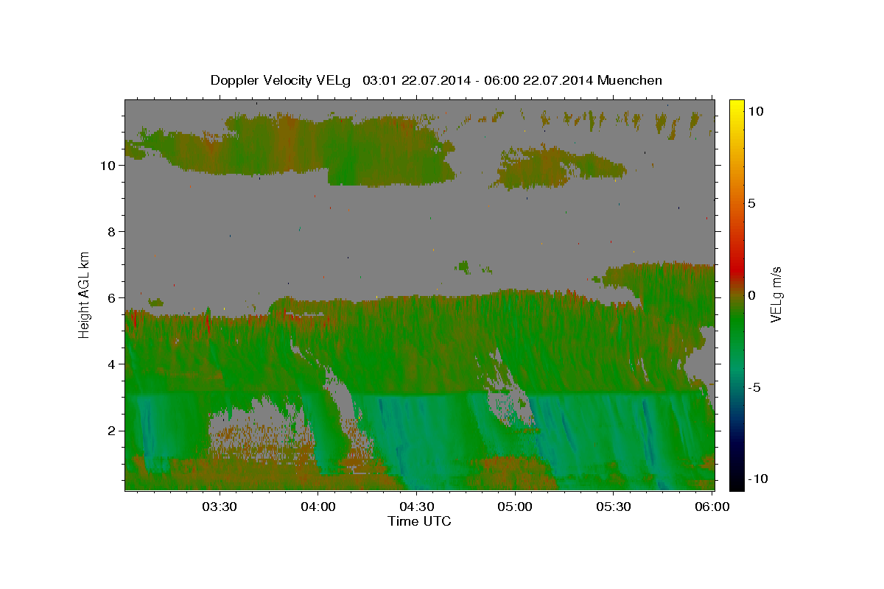Click the height tick label 8
Viewport: 884px width, 589px height.
point(112,232)
